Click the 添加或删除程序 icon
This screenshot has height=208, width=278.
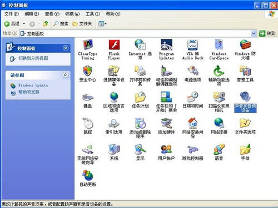coord(140,123)
